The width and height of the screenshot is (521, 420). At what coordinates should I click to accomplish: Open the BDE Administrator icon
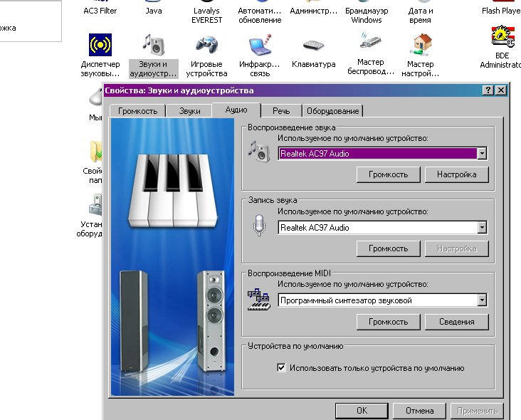coord(502,36)
